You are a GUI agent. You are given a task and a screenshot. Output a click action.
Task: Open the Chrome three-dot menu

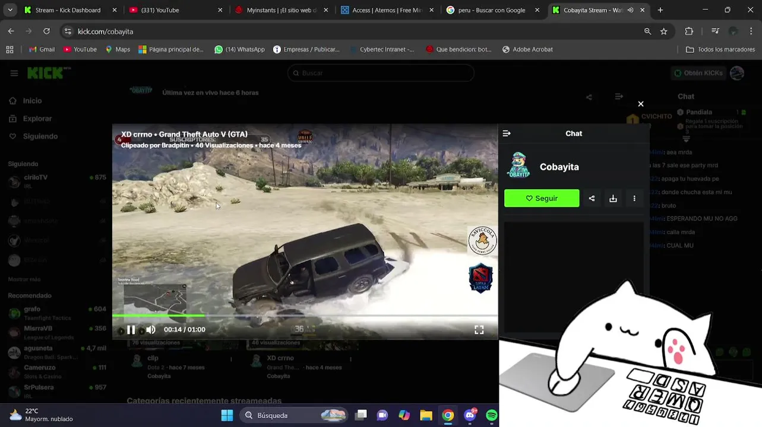pos(752,31)
